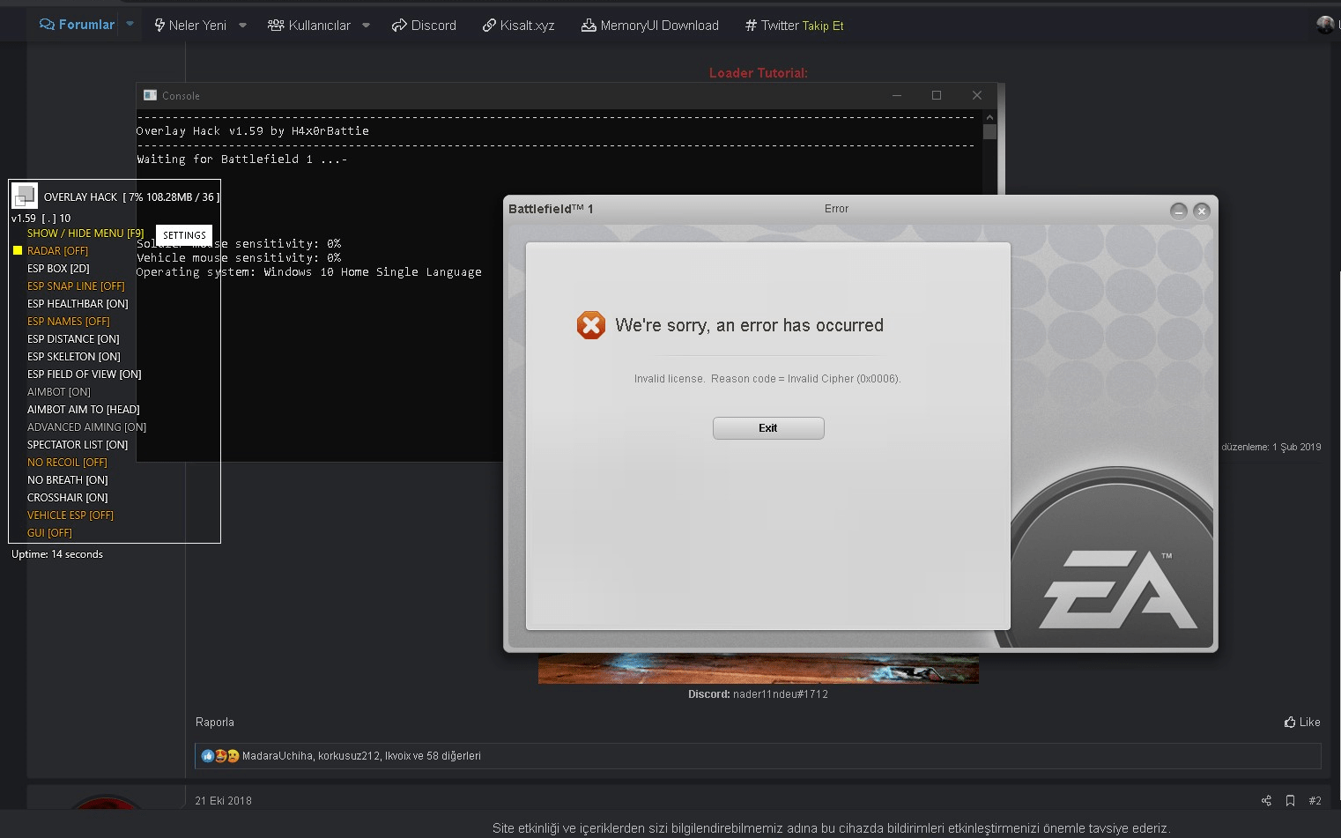Click the Console scrollbar up arrow
1341x838 pixels.
click(x=989, y=116)
